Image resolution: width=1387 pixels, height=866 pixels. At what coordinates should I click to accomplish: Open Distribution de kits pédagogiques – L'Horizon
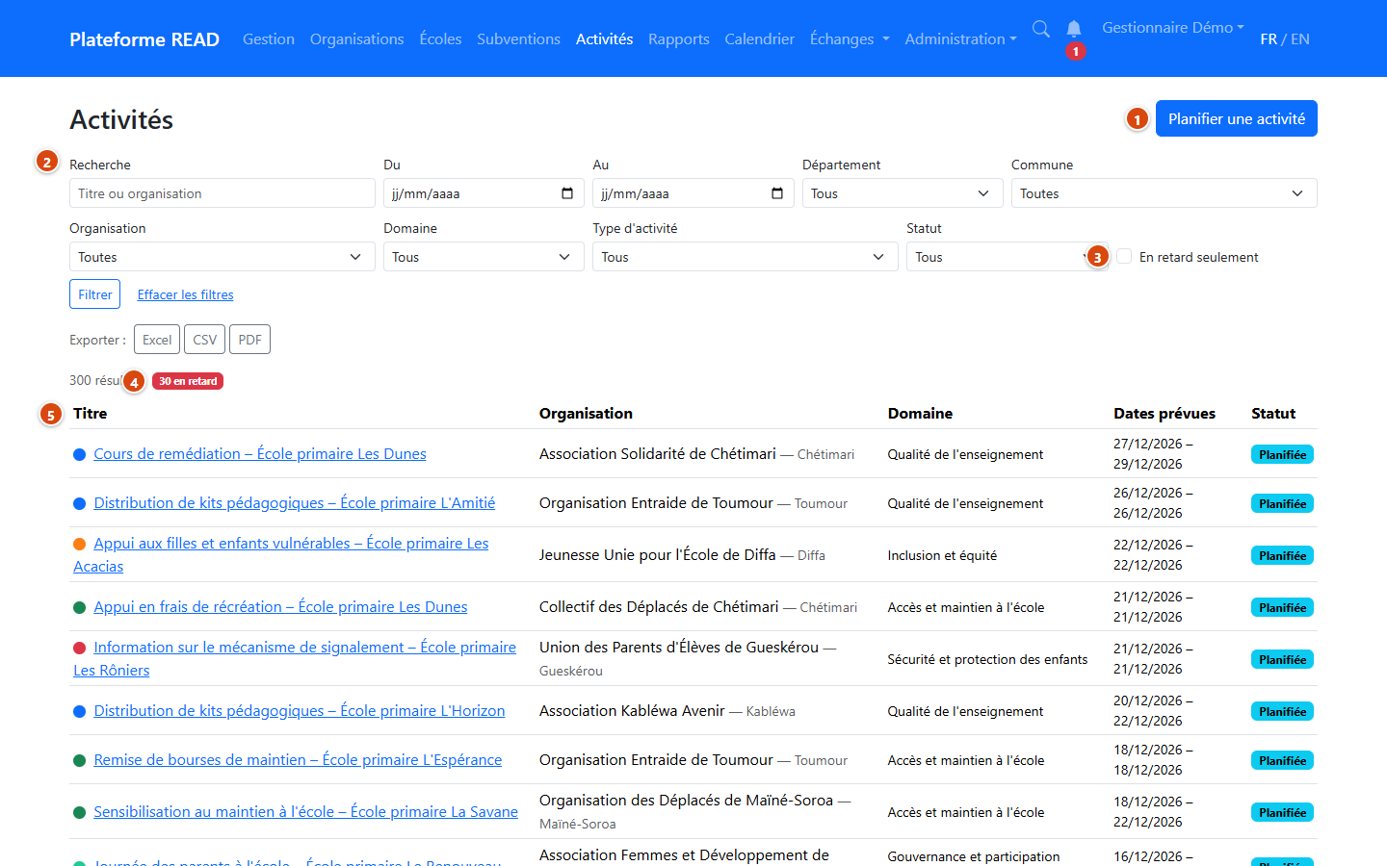299,711
